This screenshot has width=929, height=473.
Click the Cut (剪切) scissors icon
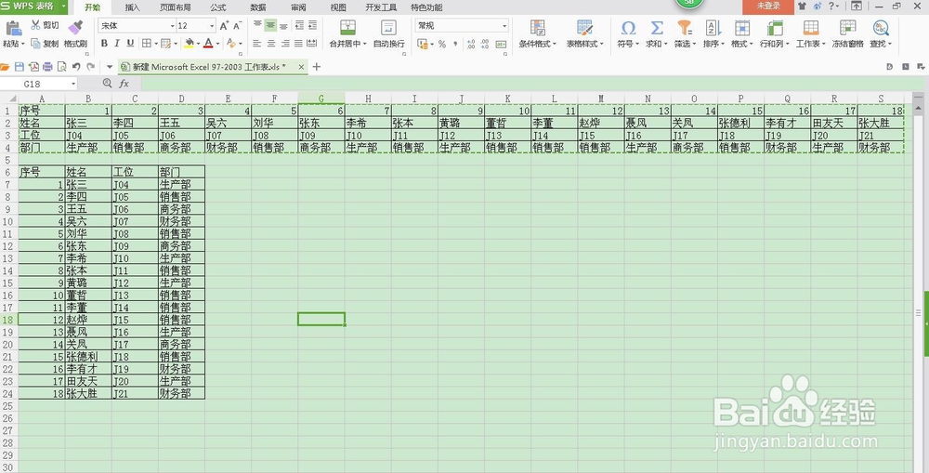35,25
